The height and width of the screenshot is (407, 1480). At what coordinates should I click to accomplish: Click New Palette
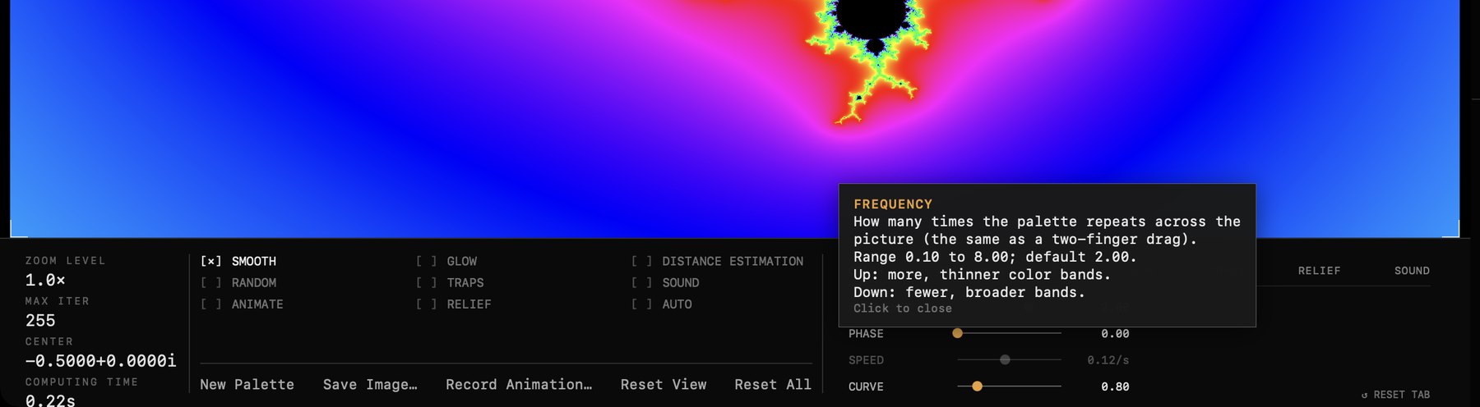pyautogui.click(x=247, y=384)
